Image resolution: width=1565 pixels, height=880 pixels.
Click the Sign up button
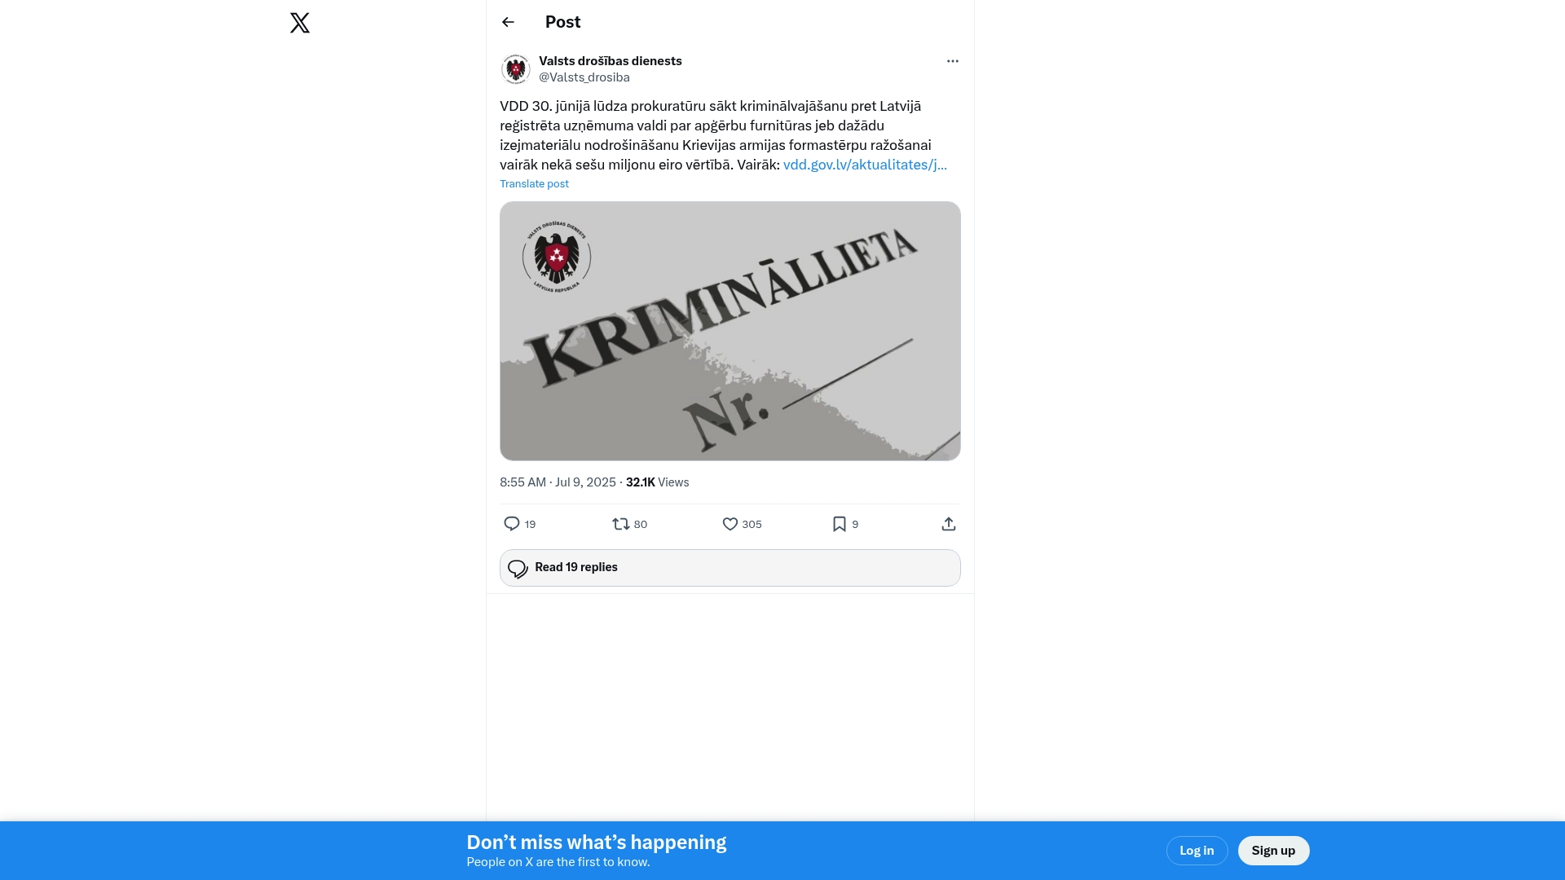1273,851
